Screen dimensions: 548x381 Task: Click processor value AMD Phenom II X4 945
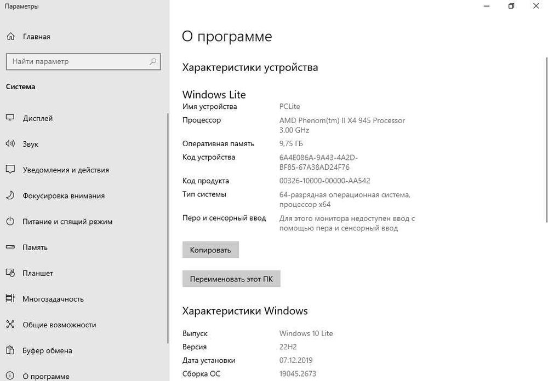tap(342, 125)
